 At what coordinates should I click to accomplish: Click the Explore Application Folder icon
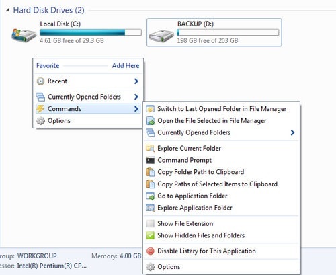[151, 208]
